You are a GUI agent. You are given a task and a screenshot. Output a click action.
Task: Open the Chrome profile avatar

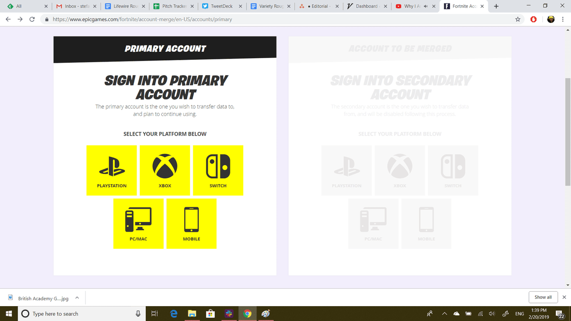(x=551, y=19)
